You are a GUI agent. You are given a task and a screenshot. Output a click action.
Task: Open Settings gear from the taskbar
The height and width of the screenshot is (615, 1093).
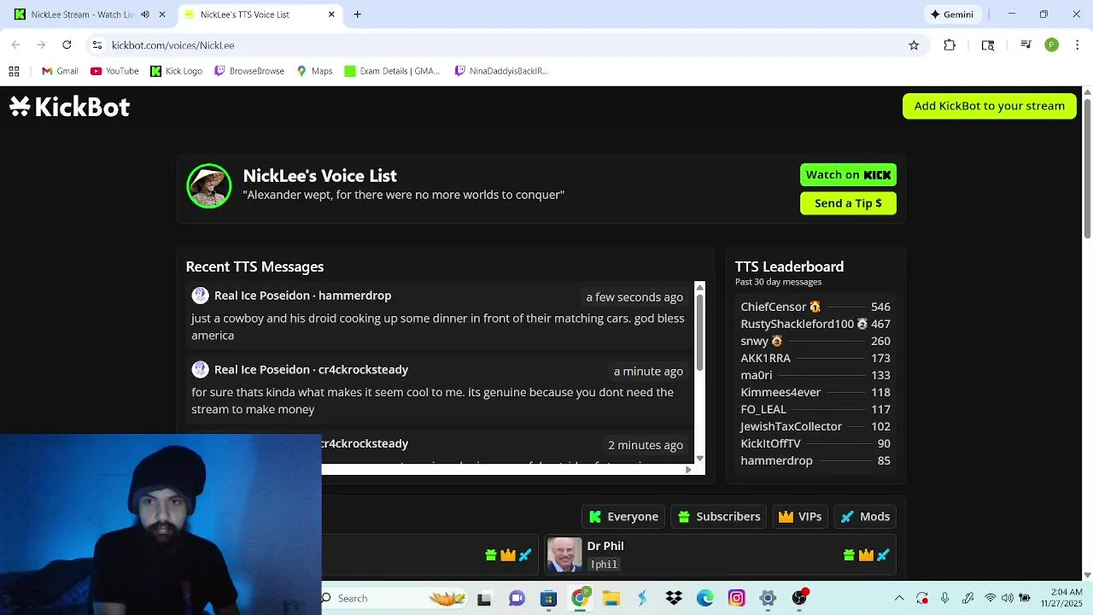(768, 599)
